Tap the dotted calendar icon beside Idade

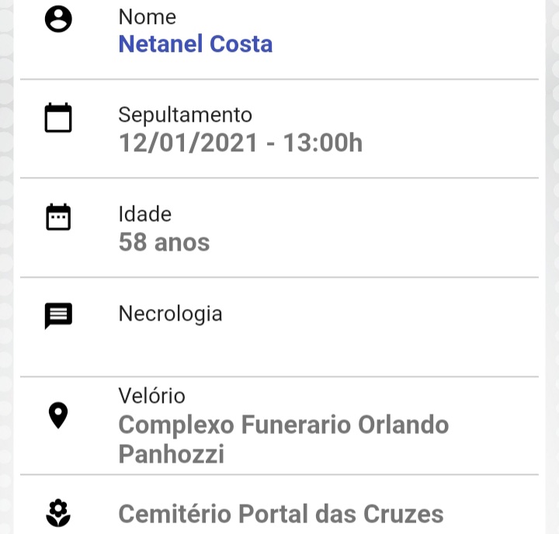coord(58,217)
